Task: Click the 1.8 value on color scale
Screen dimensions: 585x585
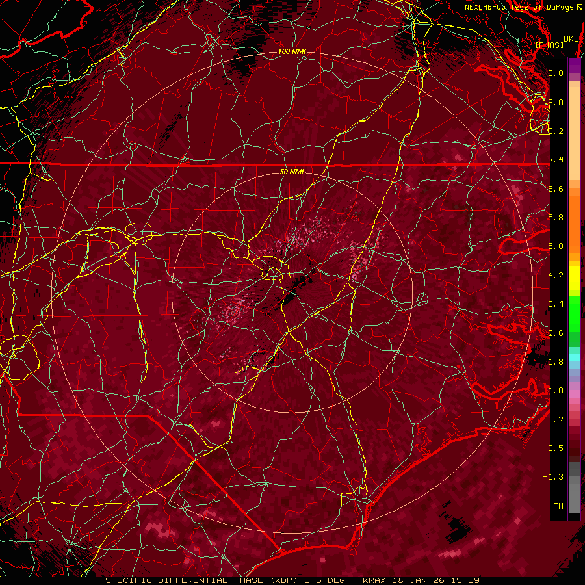Action: coord(556,362)
